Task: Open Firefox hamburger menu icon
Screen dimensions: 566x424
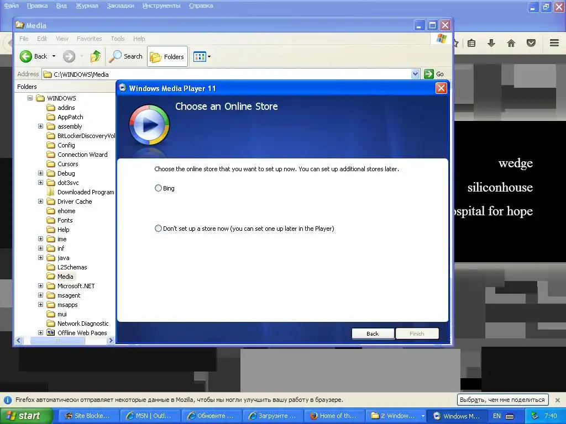Action: pyautogui.click(x=554, y=43)
